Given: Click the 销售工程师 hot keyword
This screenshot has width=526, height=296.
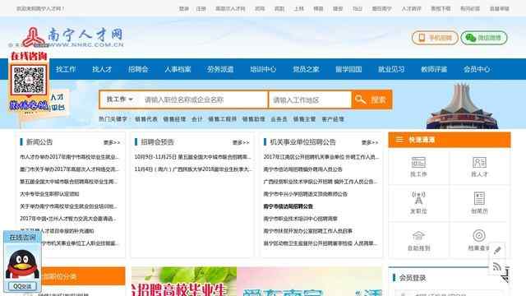Looking at the screenshot, I should pyautogui.click(x=223, y=119).
